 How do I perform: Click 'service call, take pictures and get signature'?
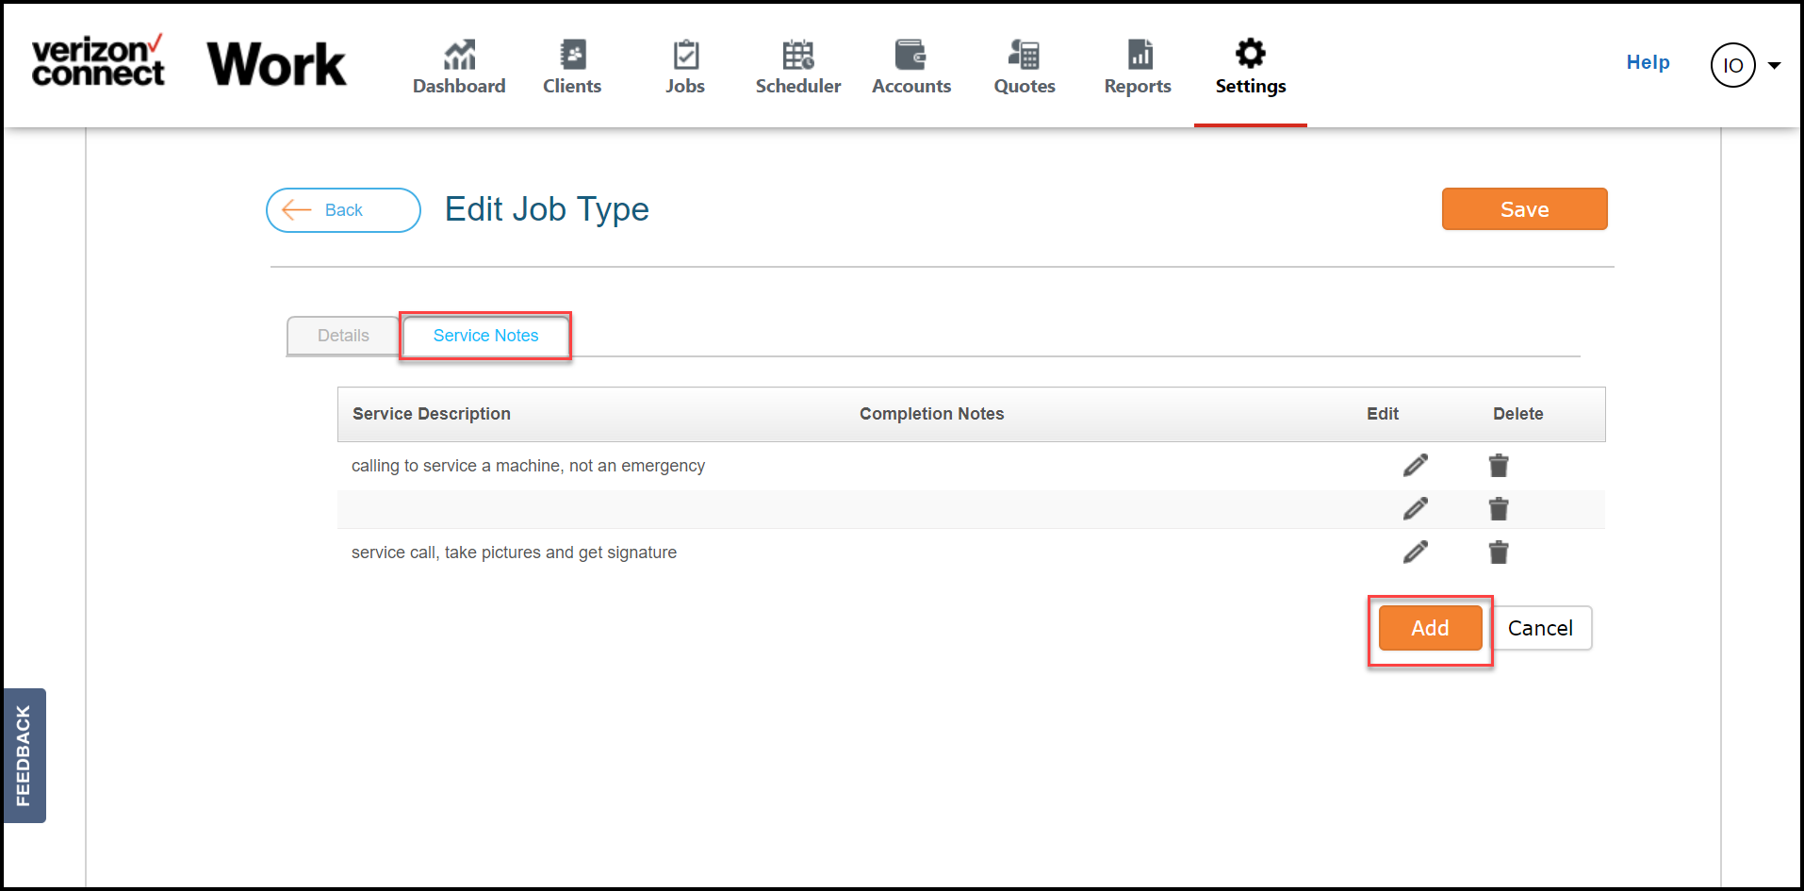click(514, 553)
